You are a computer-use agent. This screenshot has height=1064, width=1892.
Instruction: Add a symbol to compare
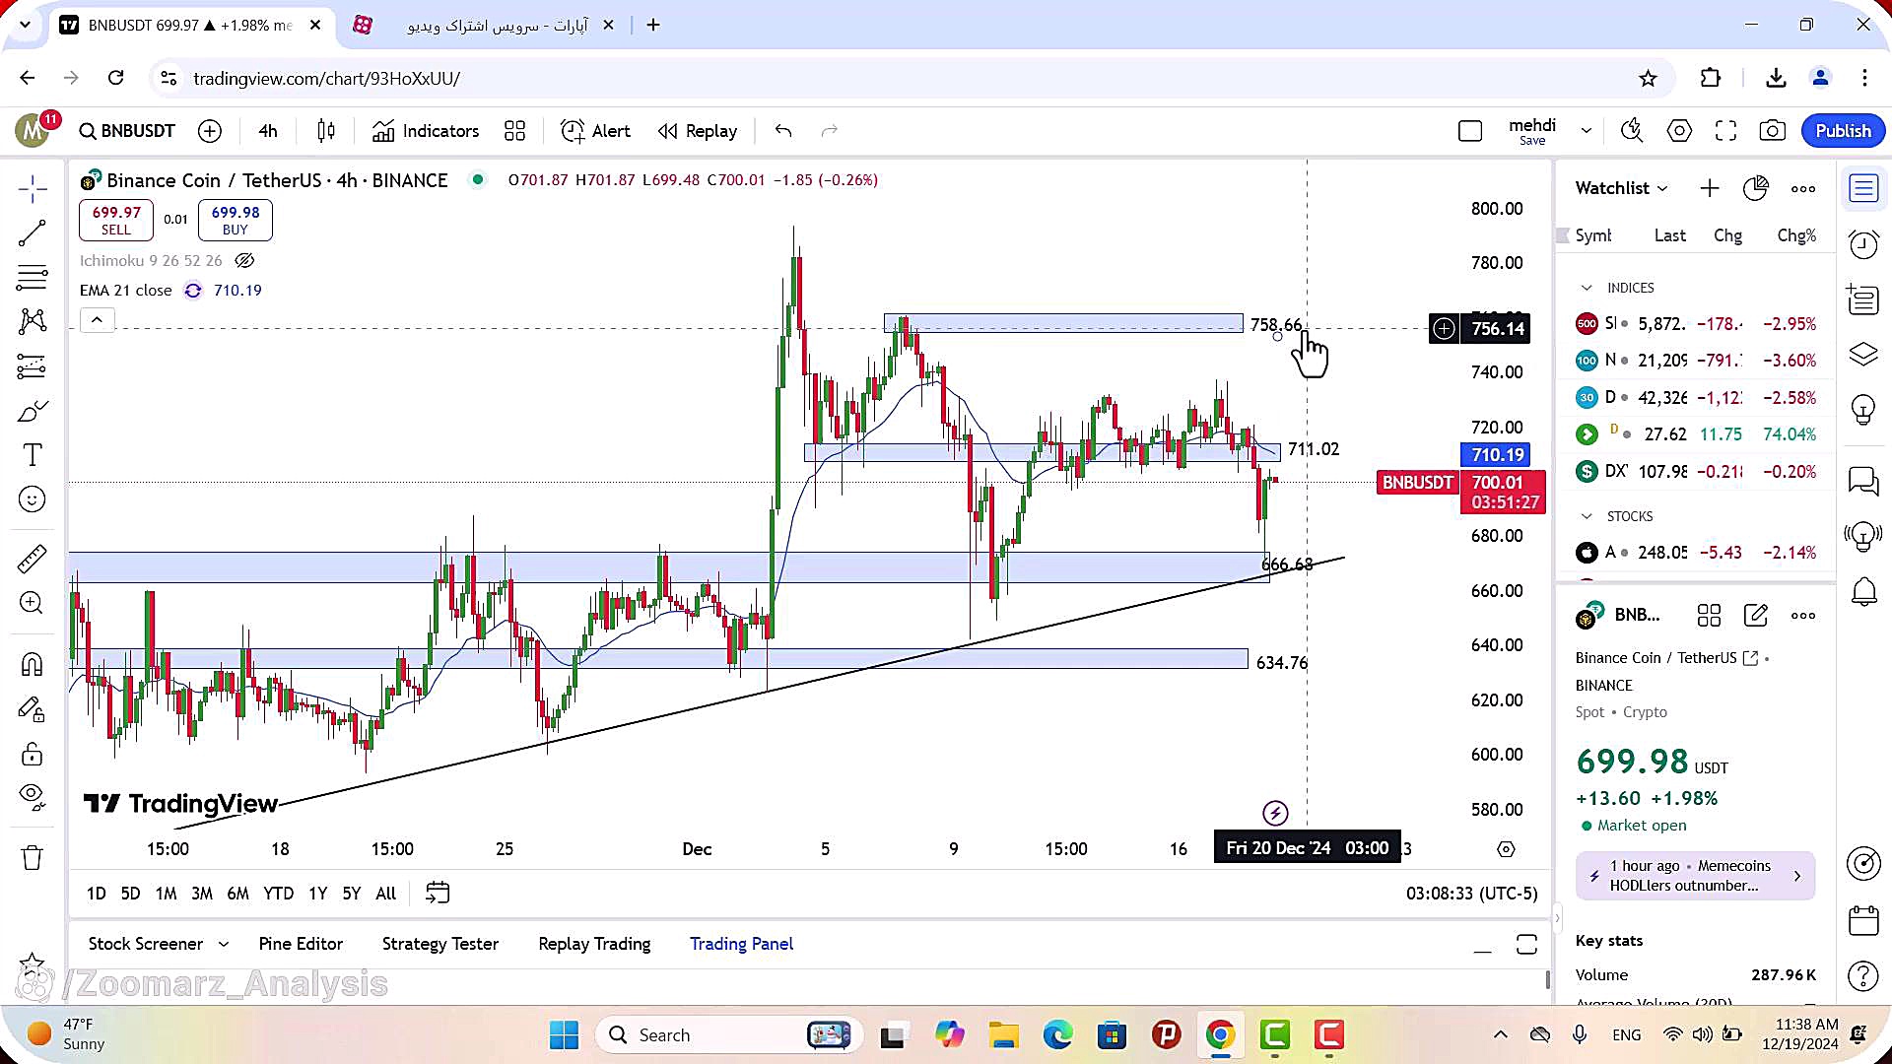tap(210, 131)
